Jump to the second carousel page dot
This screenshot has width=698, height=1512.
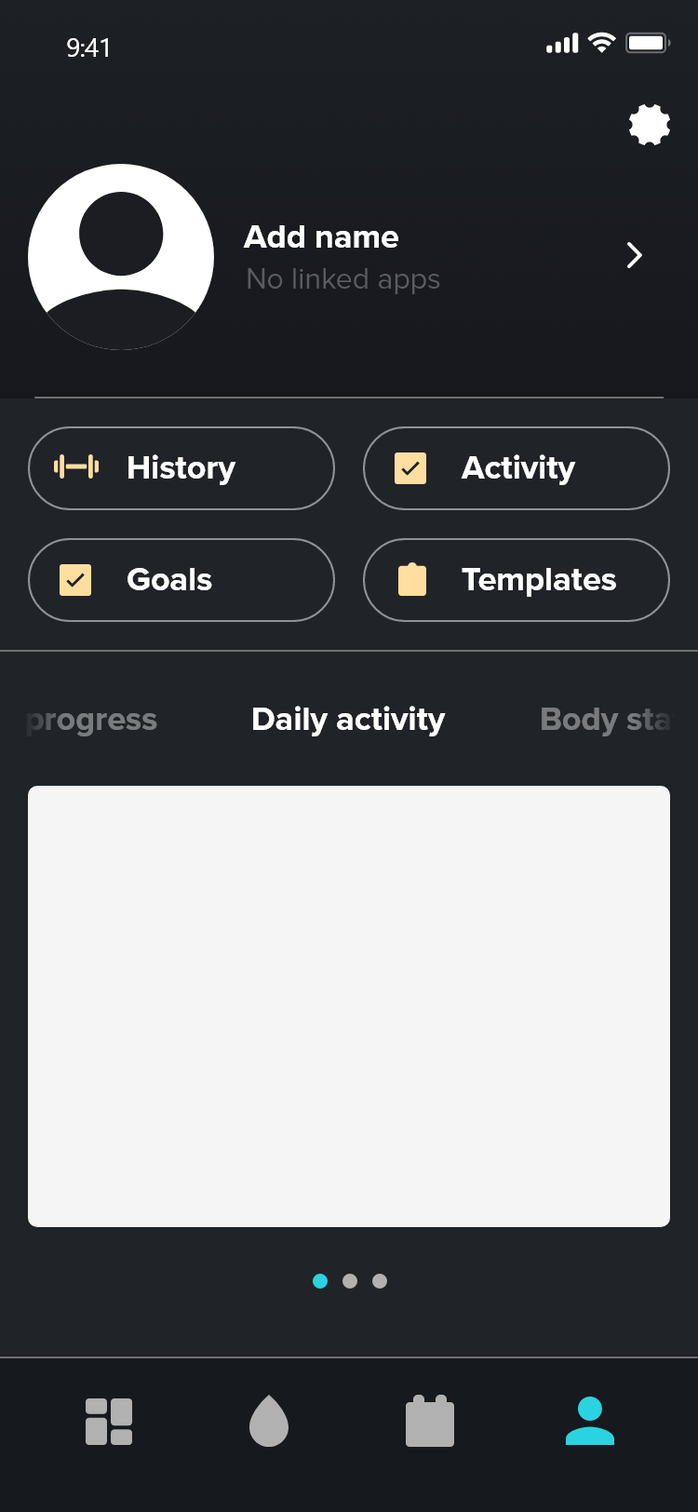(x=350, y=1281)
